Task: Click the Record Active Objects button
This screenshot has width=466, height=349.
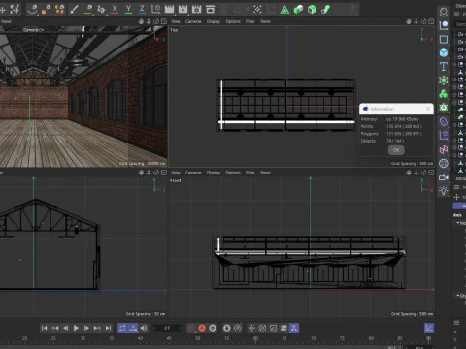Action: pyautogui.click(x=213, y=328)
